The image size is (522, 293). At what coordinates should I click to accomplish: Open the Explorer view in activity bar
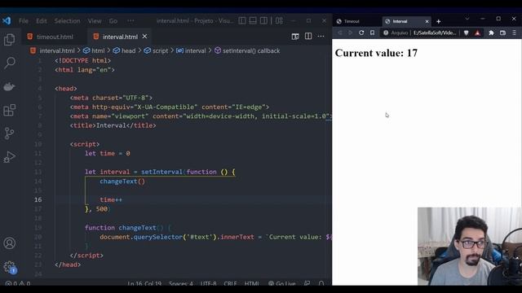pyautogui.click(x=9, y=40)
